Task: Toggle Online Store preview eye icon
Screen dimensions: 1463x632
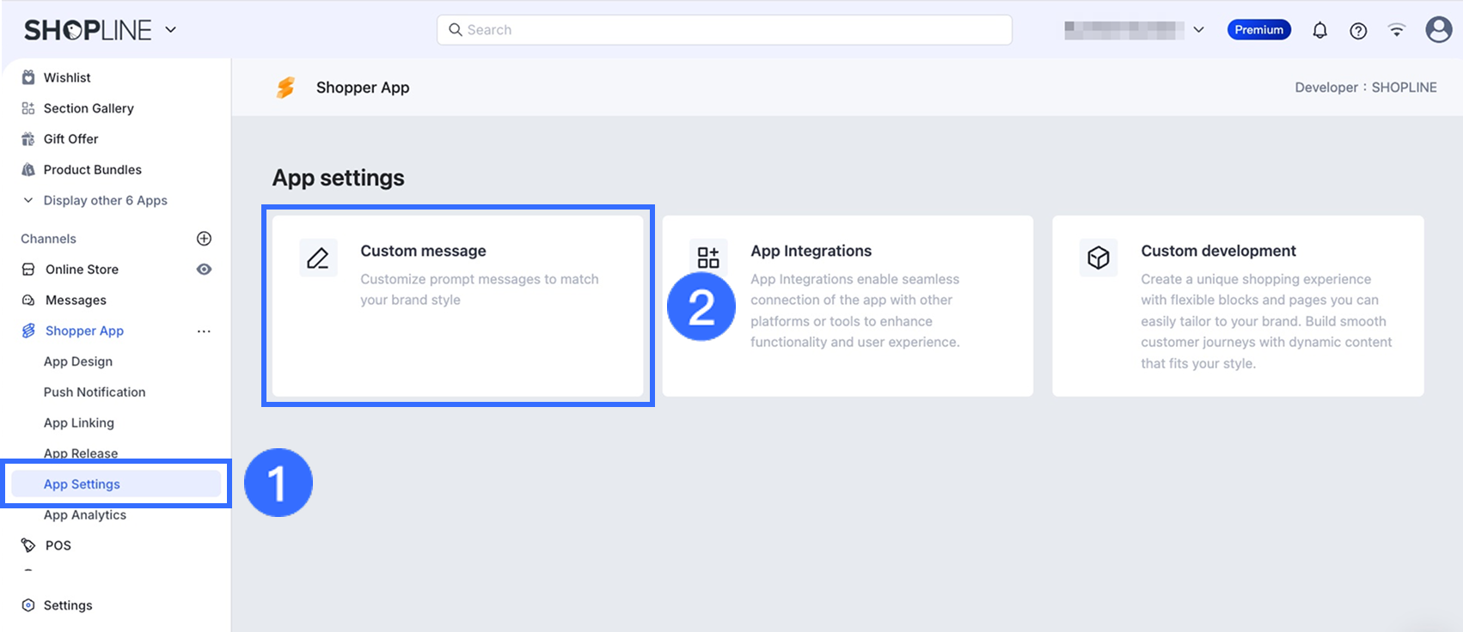Action: point(204,270)
